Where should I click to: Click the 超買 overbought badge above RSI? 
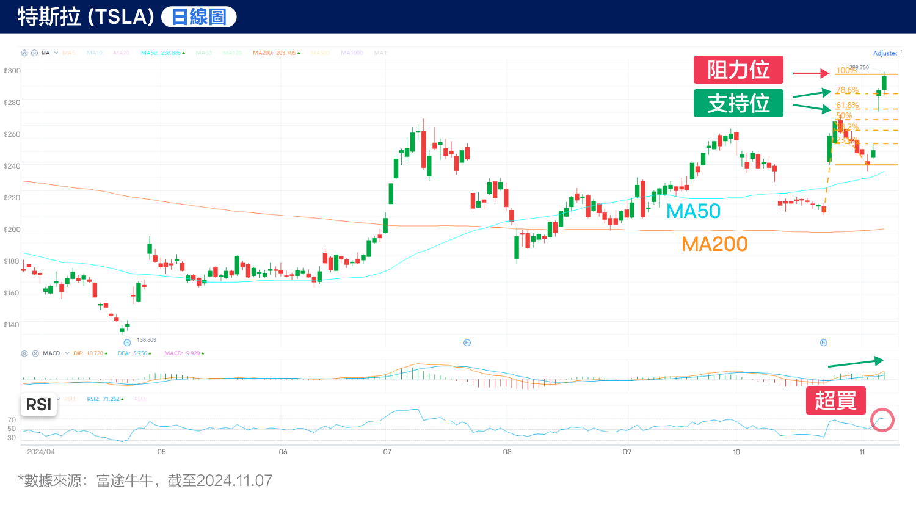[835, 401]
